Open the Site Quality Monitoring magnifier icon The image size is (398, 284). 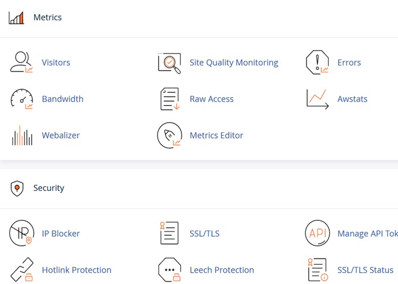pos(169,62)
